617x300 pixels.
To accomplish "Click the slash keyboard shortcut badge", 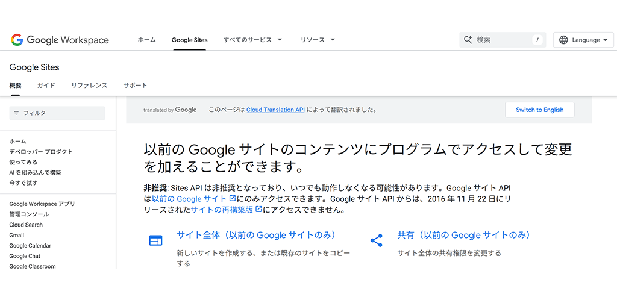I will pyautogui.click(x=537, y=40).
